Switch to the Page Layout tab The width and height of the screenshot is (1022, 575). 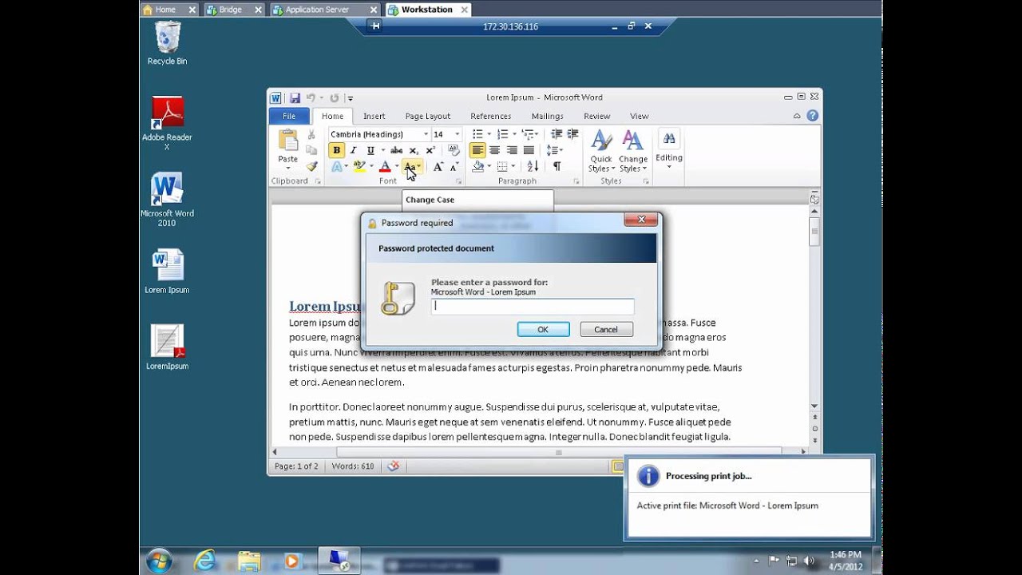[x=428, y=116]
